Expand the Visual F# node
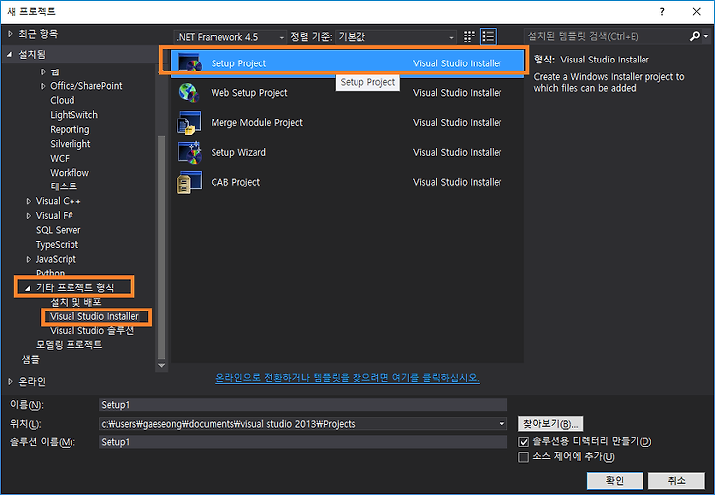 28,216
